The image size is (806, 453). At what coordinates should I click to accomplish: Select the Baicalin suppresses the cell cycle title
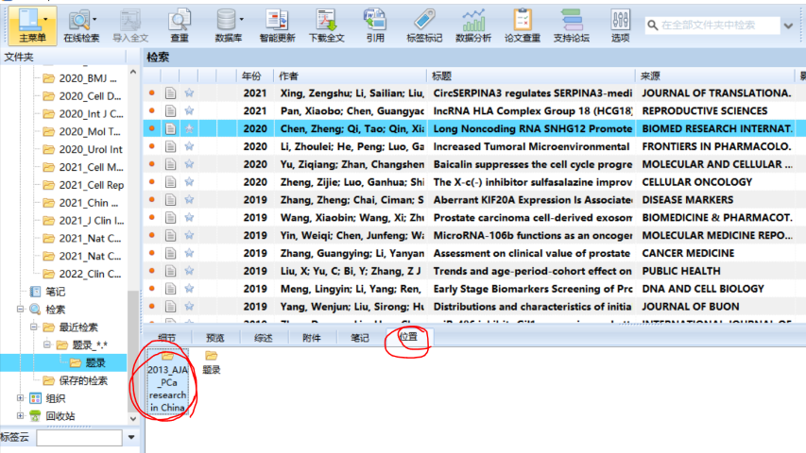[x=533, y=164]
